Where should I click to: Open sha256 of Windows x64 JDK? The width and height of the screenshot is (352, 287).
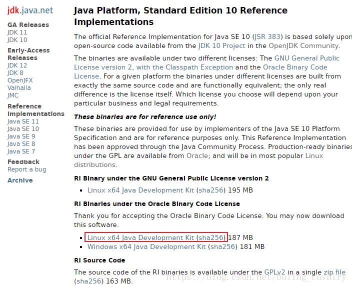[x=222, y=246]
